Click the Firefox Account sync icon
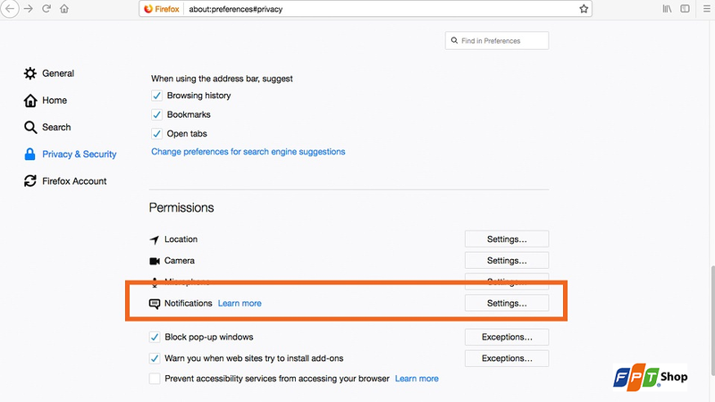Screen dimensions: 715x402 [30, 181]
